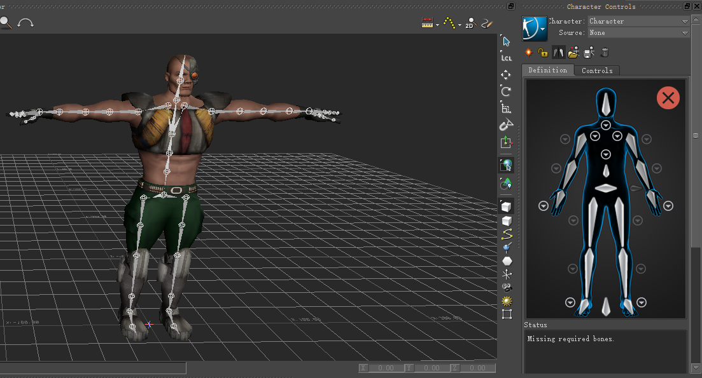The width and height of the screenshot is (702, 378).
Task: Select the reference slot between the figure's feet
Action: (x=606, y=306)
